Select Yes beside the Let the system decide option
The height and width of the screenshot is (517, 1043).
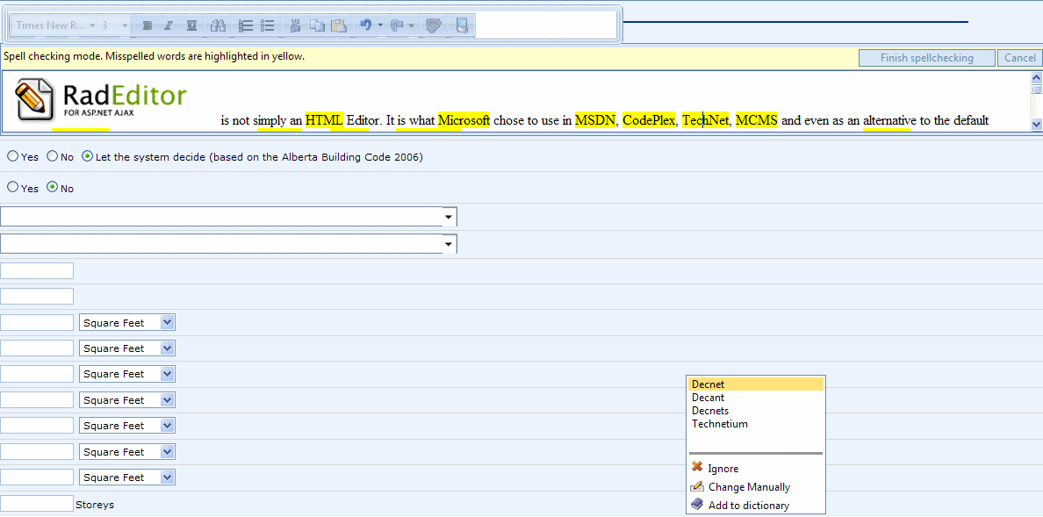pyautogui.click(x=12, y=156)
